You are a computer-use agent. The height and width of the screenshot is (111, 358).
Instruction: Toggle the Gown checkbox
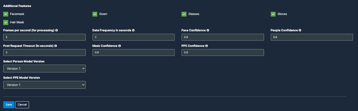click(95, 14)
